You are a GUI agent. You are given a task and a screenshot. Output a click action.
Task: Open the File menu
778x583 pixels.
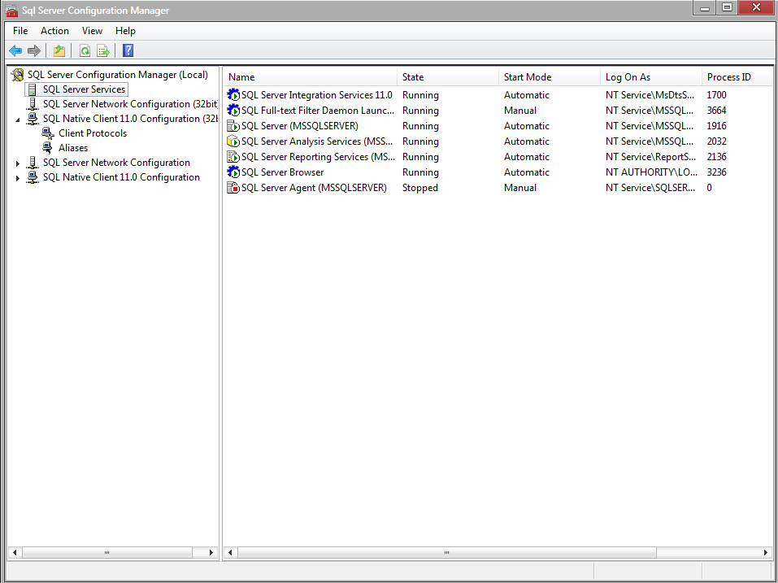(20, 31)
